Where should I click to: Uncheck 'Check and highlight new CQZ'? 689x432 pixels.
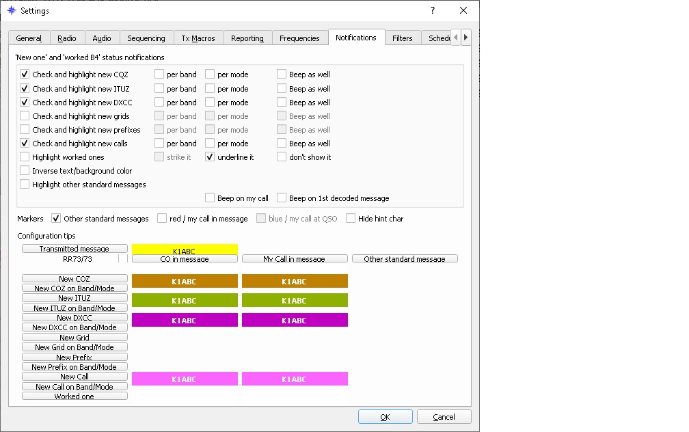coord(25,75)
